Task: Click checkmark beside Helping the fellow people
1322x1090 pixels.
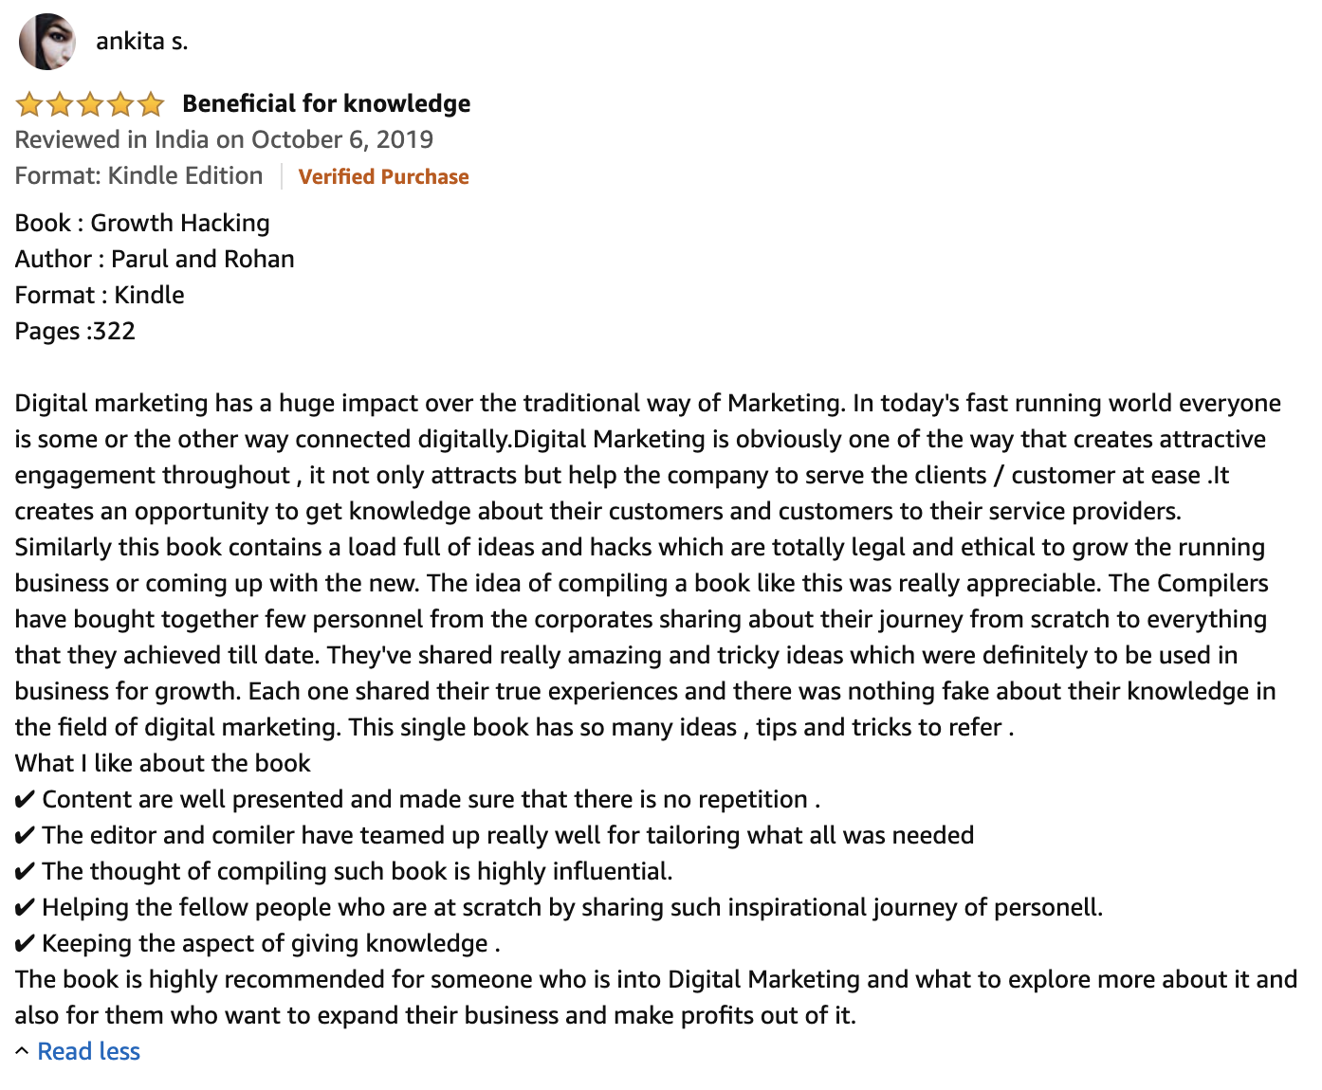Action: 26,908
